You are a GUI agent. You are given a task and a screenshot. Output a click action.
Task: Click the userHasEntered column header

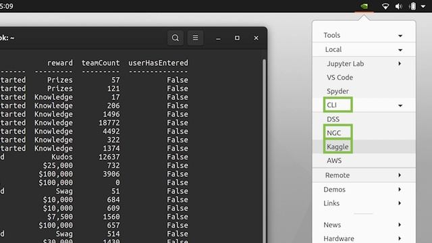click(x=158, y=63)
